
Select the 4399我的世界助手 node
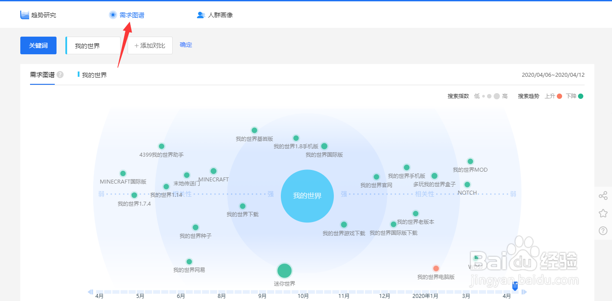(x=162, y=147)
